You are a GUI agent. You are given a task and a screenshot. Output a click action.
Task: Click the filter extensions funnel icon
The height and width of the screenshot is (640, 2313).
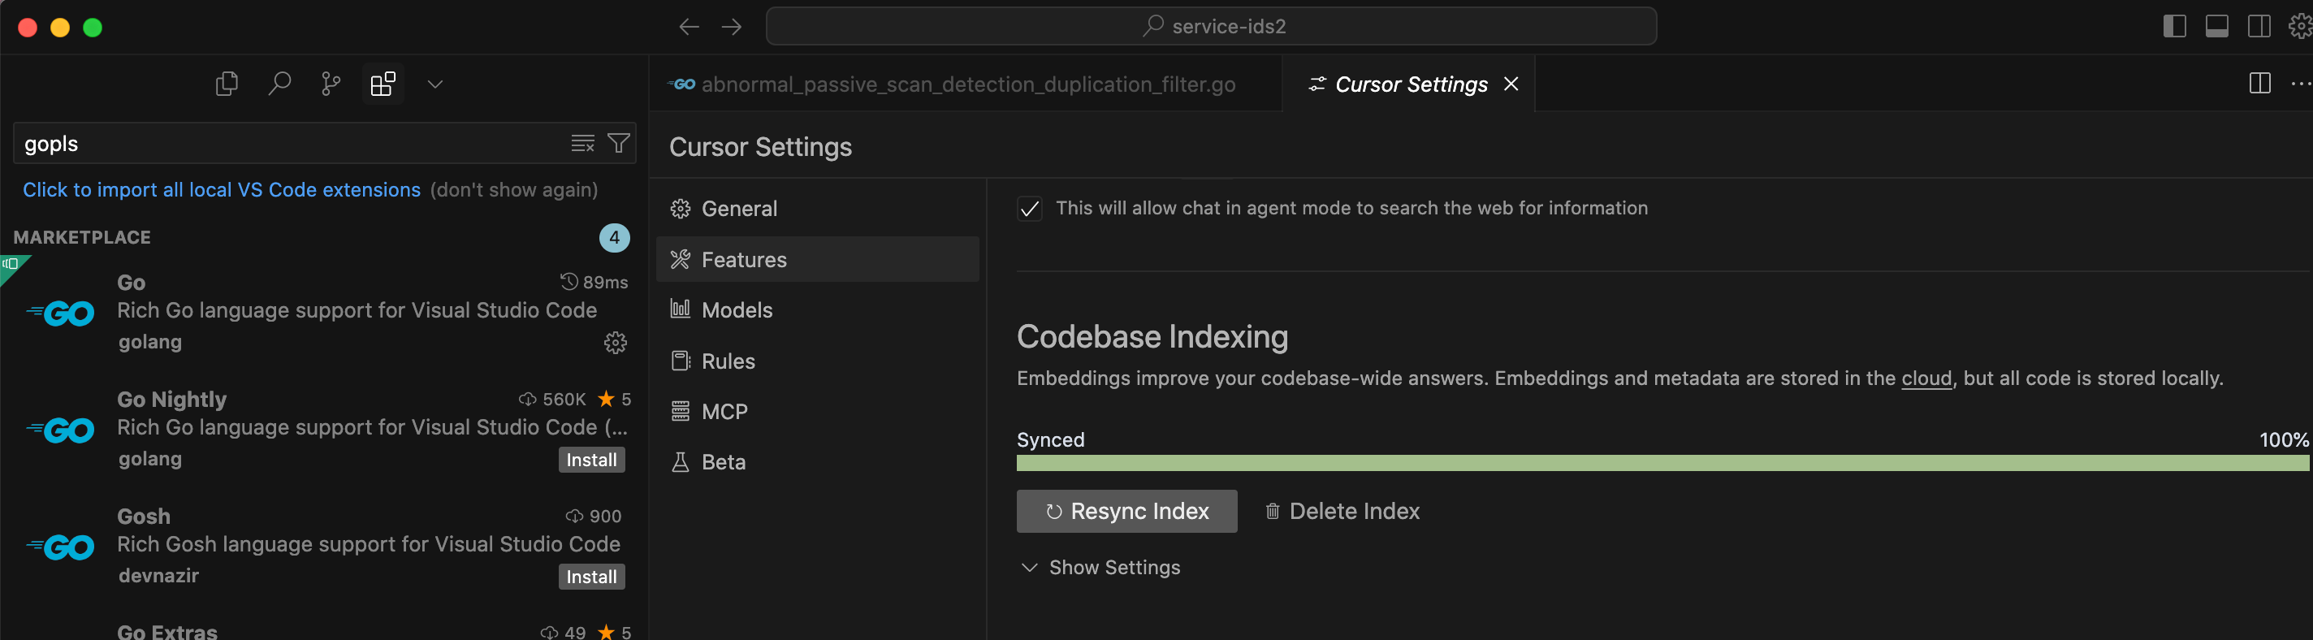click(619, 144)
